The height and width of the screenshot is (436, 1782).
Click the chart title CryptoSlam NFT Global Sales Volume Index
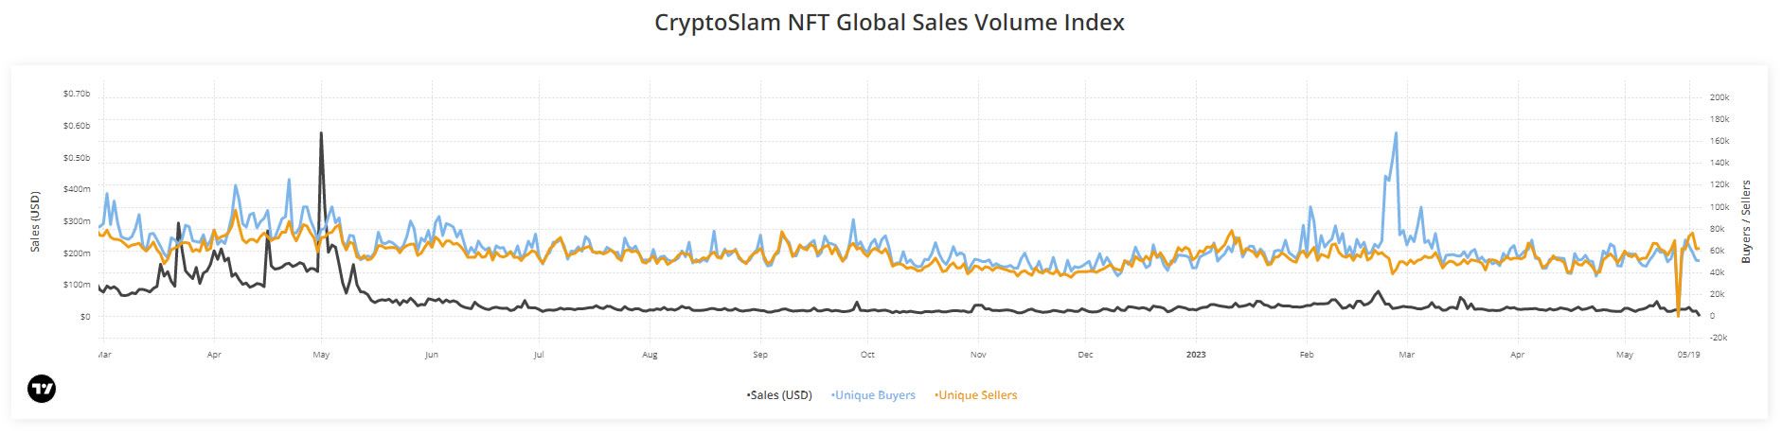(889, 23)
